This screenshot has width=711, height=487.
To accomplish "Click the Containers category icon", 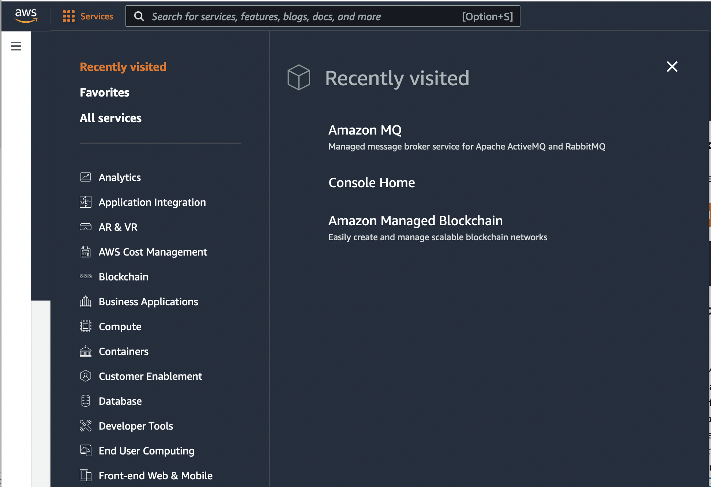I will (x=86, y=351).
